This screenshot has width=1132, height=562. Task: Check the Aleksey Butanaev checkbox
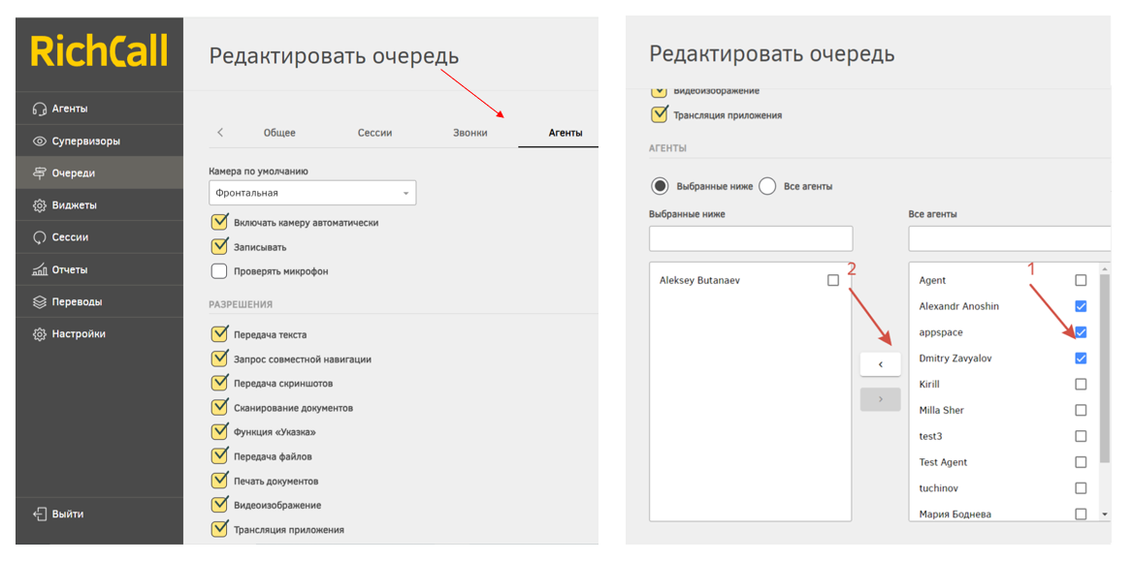click(x=833, y=281)
